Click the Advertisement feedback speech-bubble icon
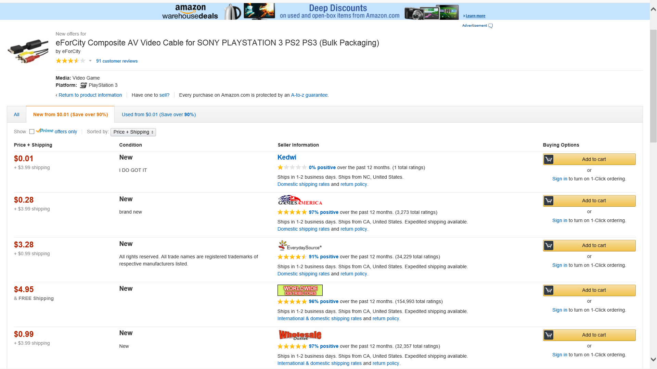The height and width of the screenshot is (369, 657). click(x=490, y=26)
